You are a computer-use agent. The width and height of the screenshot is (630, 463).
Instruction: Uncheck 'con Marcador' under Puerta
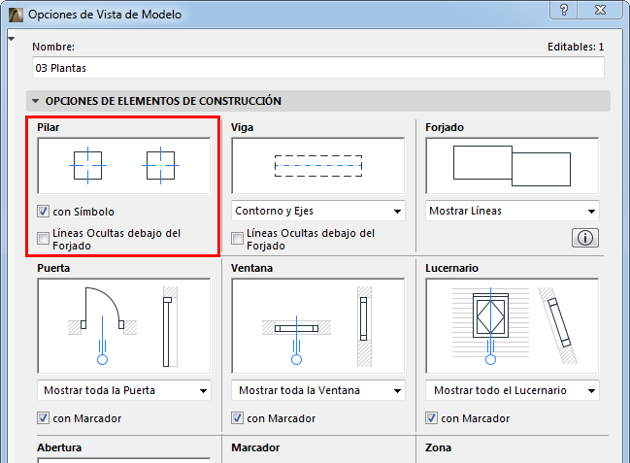[43, 418]
